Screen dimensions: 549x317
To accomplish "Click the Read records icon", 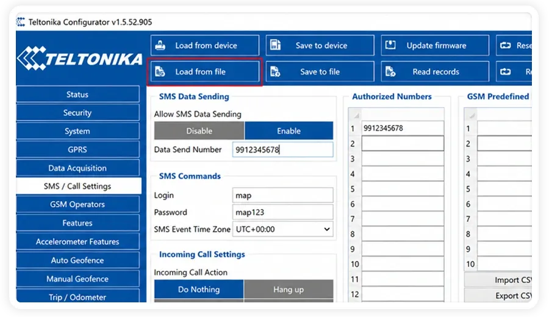I will point(390,71).
